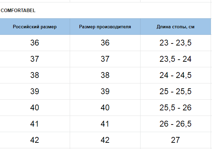Viewport: 212px width, 149px height.
Task: Select the foot length 27 cell
Action: [x=176, y=140]
